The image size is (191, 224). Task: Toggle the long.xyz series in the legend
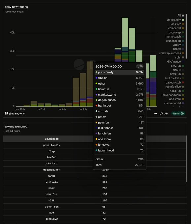point(177,24)
